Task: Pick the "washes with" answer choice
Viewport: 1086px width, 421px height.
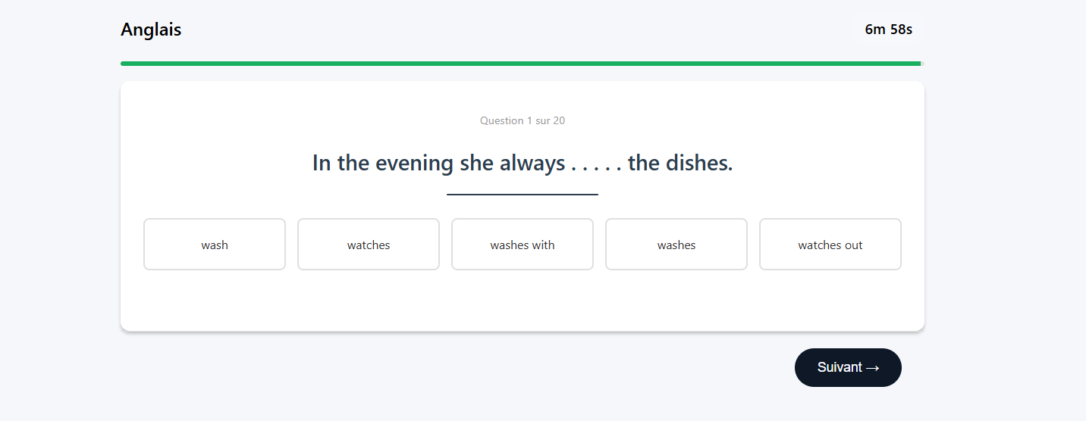Action: 523,245
